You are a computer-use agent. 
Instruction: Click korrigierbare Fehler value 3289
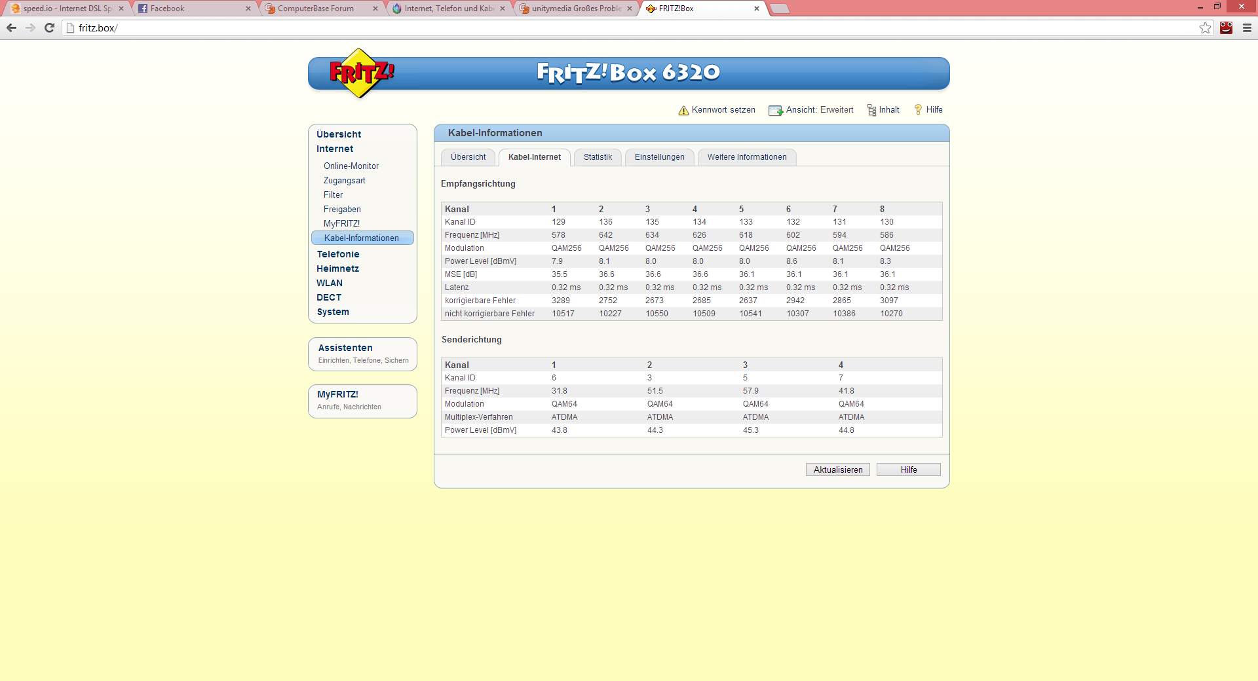pos(561,301)
